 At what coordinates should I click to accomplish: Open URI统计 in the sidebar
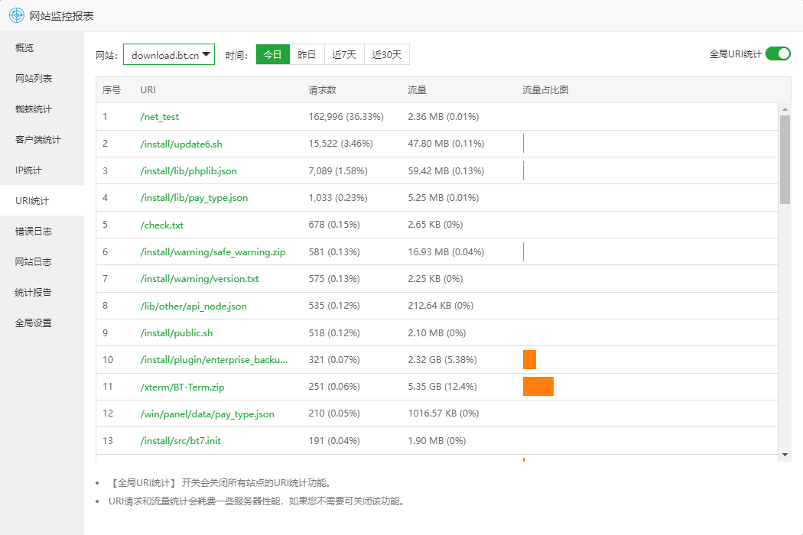tap(42, 201)
